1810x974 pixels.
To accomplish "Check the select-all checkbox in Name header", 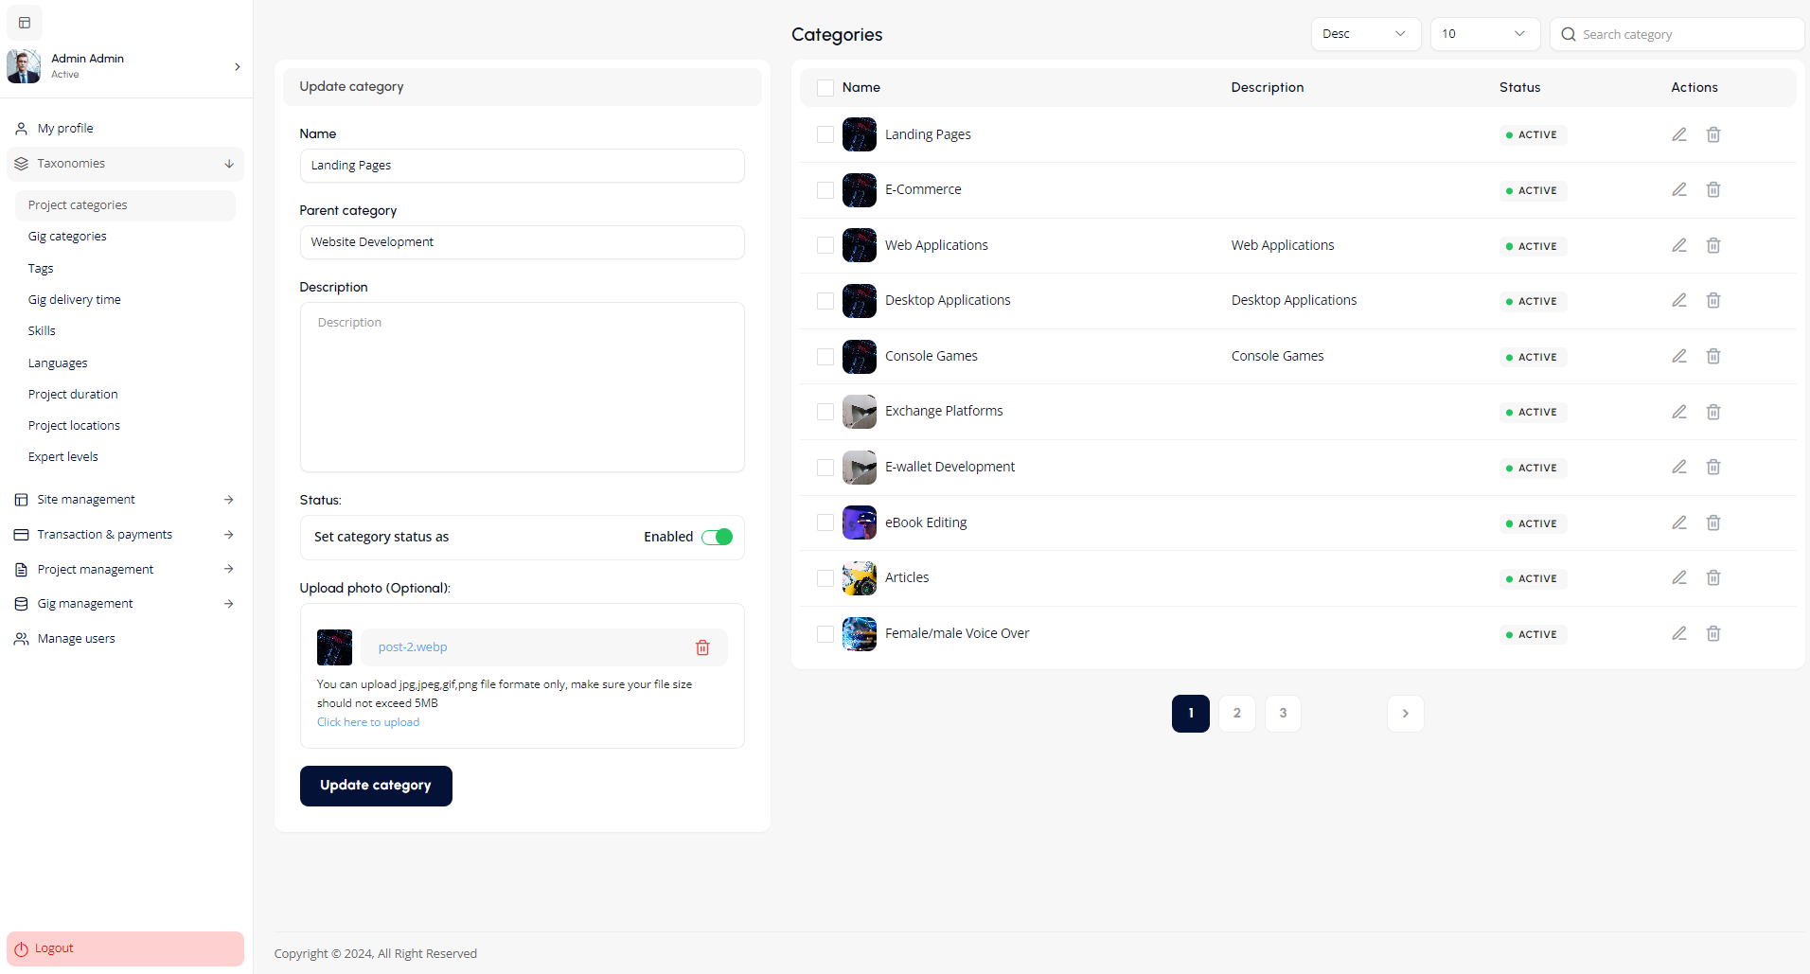I will pyautogui.click(x=825, y=88).
